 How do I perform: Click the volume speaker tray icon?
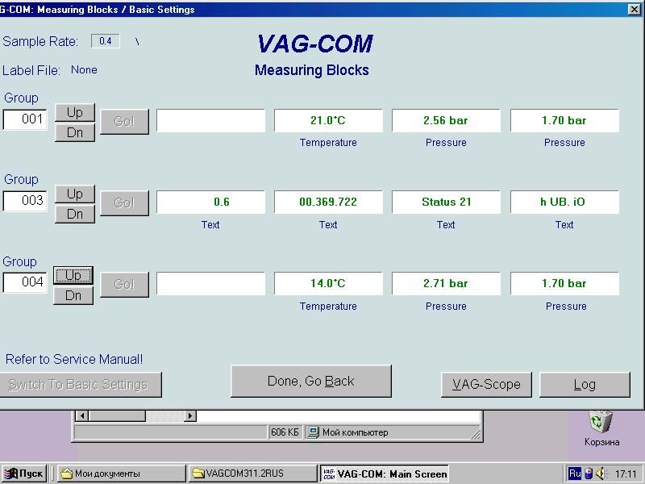pos(601,474)
